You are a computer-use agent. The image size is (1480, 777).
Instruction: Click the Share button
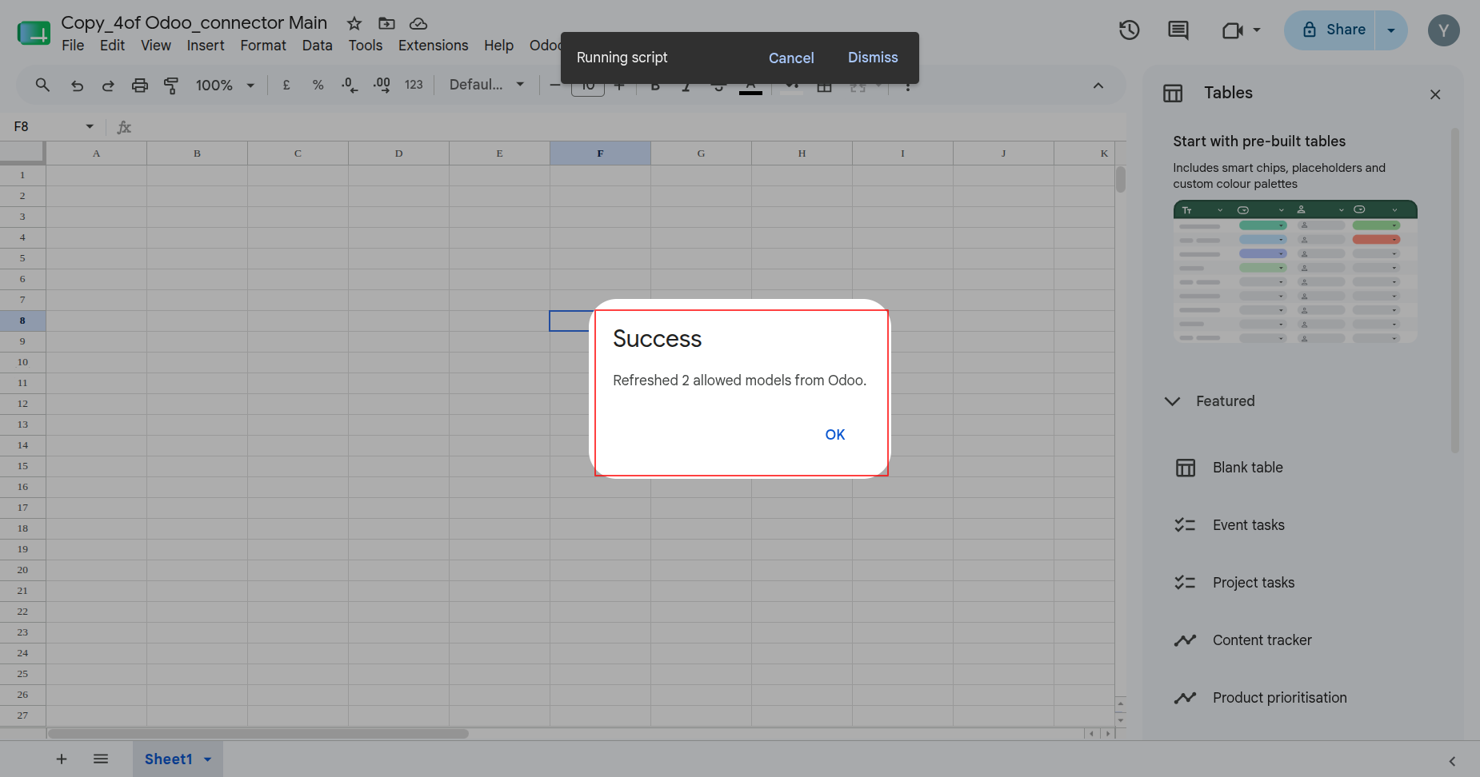pyautogui.click(x=1330, y=30)
